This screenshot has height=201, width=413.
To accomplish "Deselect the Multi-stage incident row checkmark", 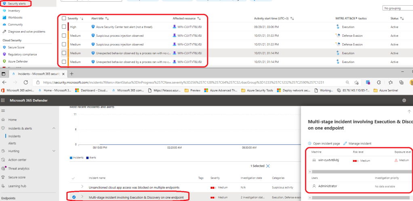I will click(x=74, y=197).
